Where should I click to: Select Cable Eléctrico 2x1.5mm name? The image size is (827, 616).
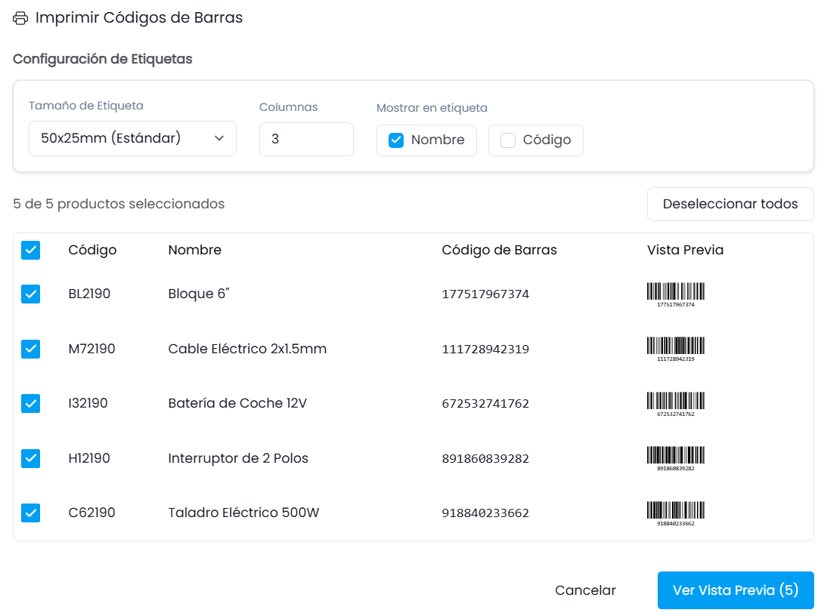point(247,349)
